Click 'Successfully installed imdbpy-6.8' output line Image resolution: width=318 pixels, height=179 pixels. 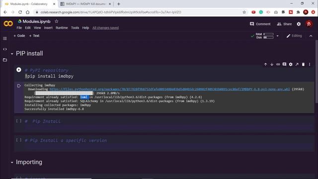(54, 109)
